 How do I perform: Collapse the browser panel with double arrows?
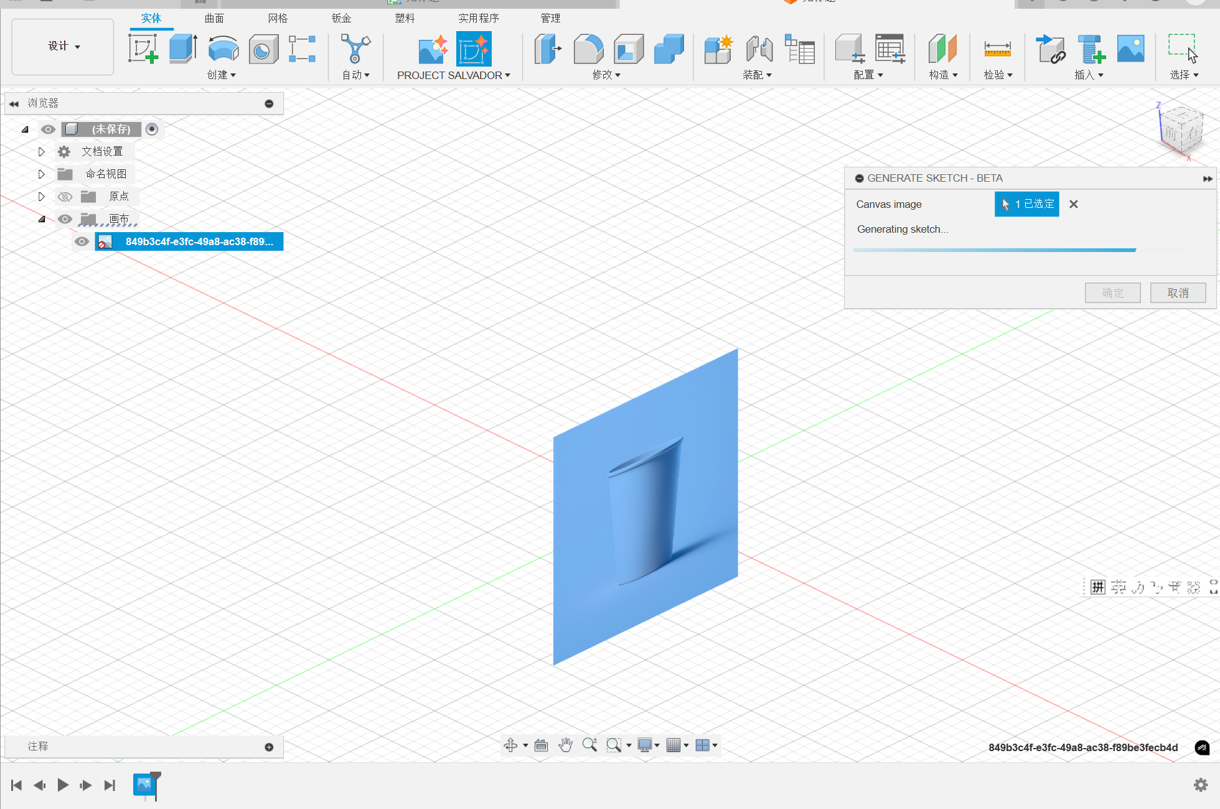14,104
